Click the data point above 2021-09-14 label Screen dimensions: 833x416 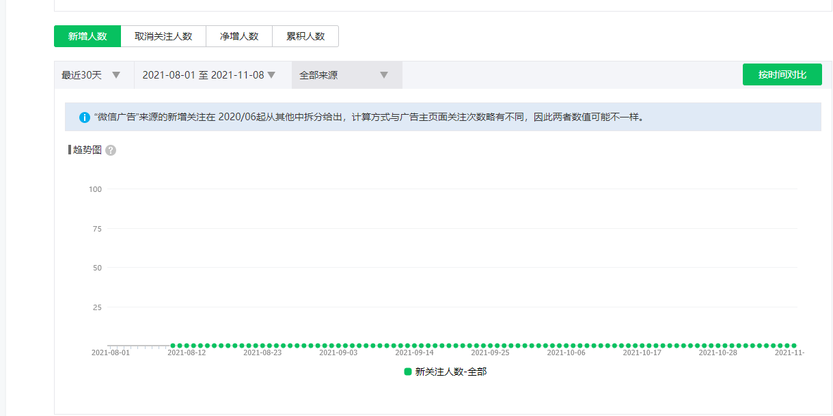pyautogui.click(x=415, y=346)
